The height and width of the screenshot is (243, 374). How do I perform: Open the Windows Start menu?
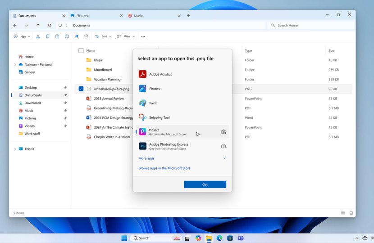tap(124, 238)
